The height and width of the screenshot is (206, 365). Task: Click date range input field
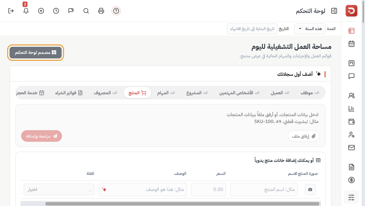point(252,29)
